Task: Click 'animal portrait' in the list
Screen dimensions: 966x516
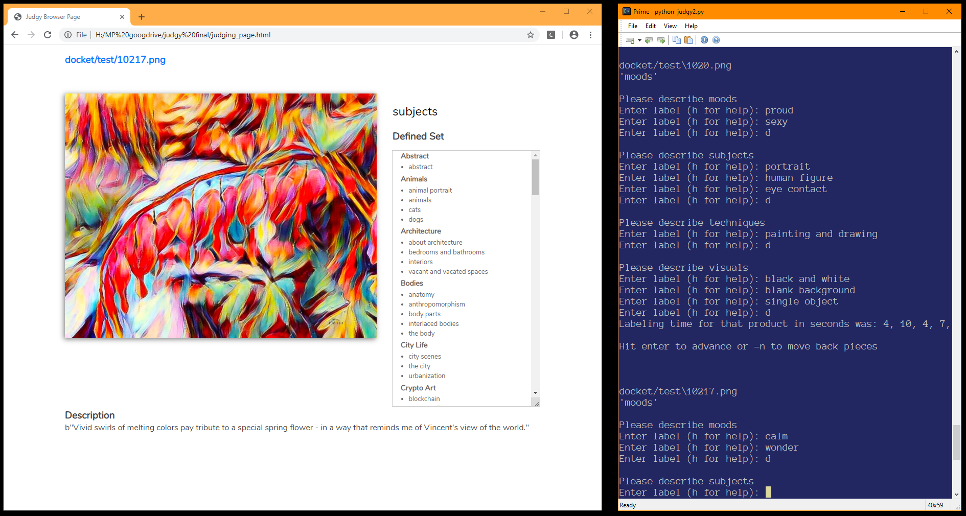Action: click(x=430, y=191)
